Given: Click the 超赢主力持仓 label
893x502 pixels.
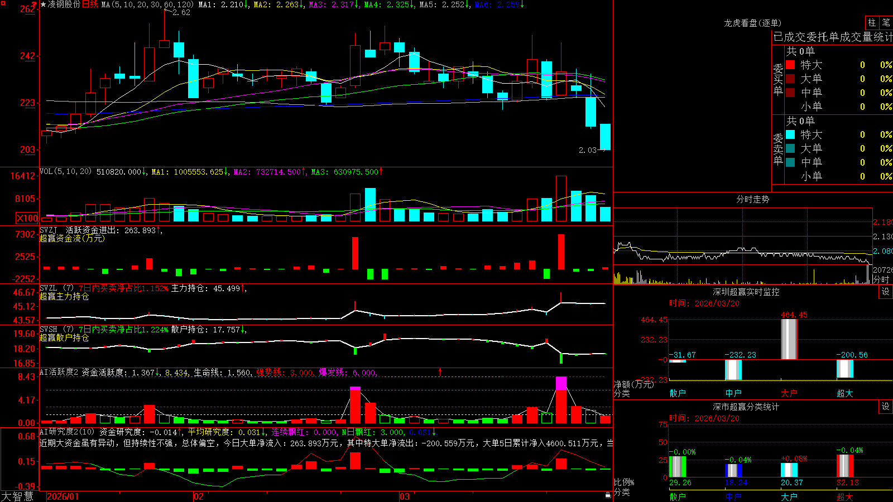Looking at the screenshot, I should pos(64,296).
